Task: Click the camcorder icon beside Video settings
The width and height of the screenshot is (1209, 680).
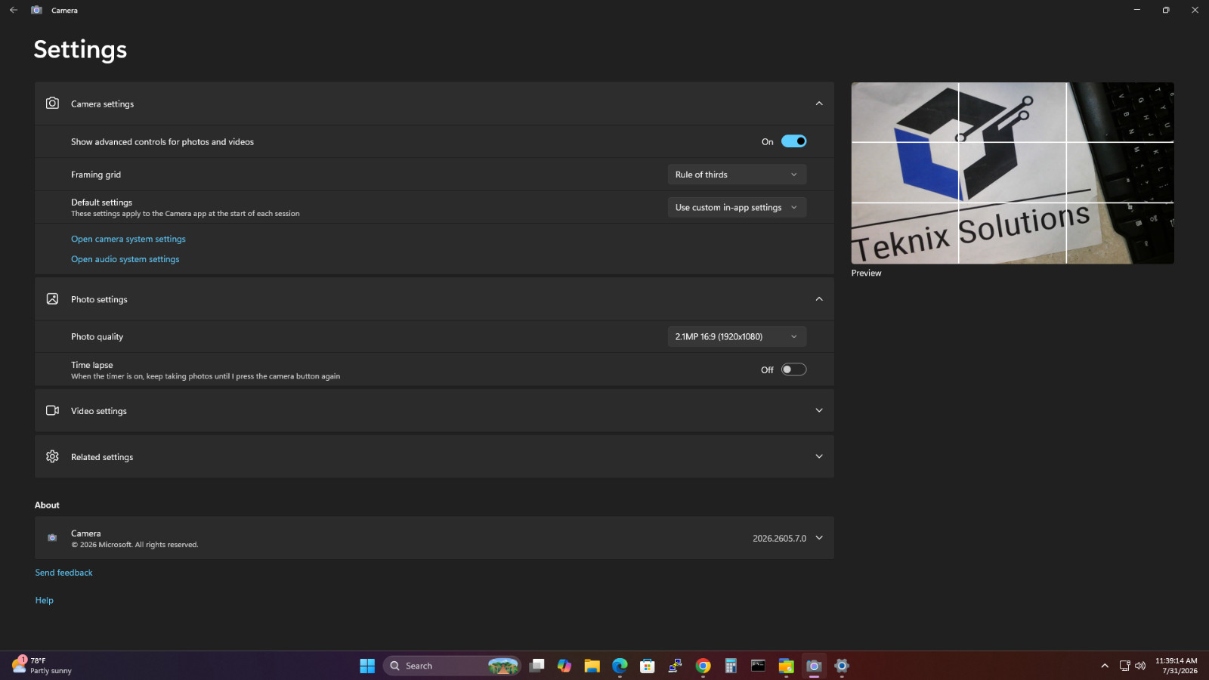Action: pyautogui.click(x=52, y=410)
